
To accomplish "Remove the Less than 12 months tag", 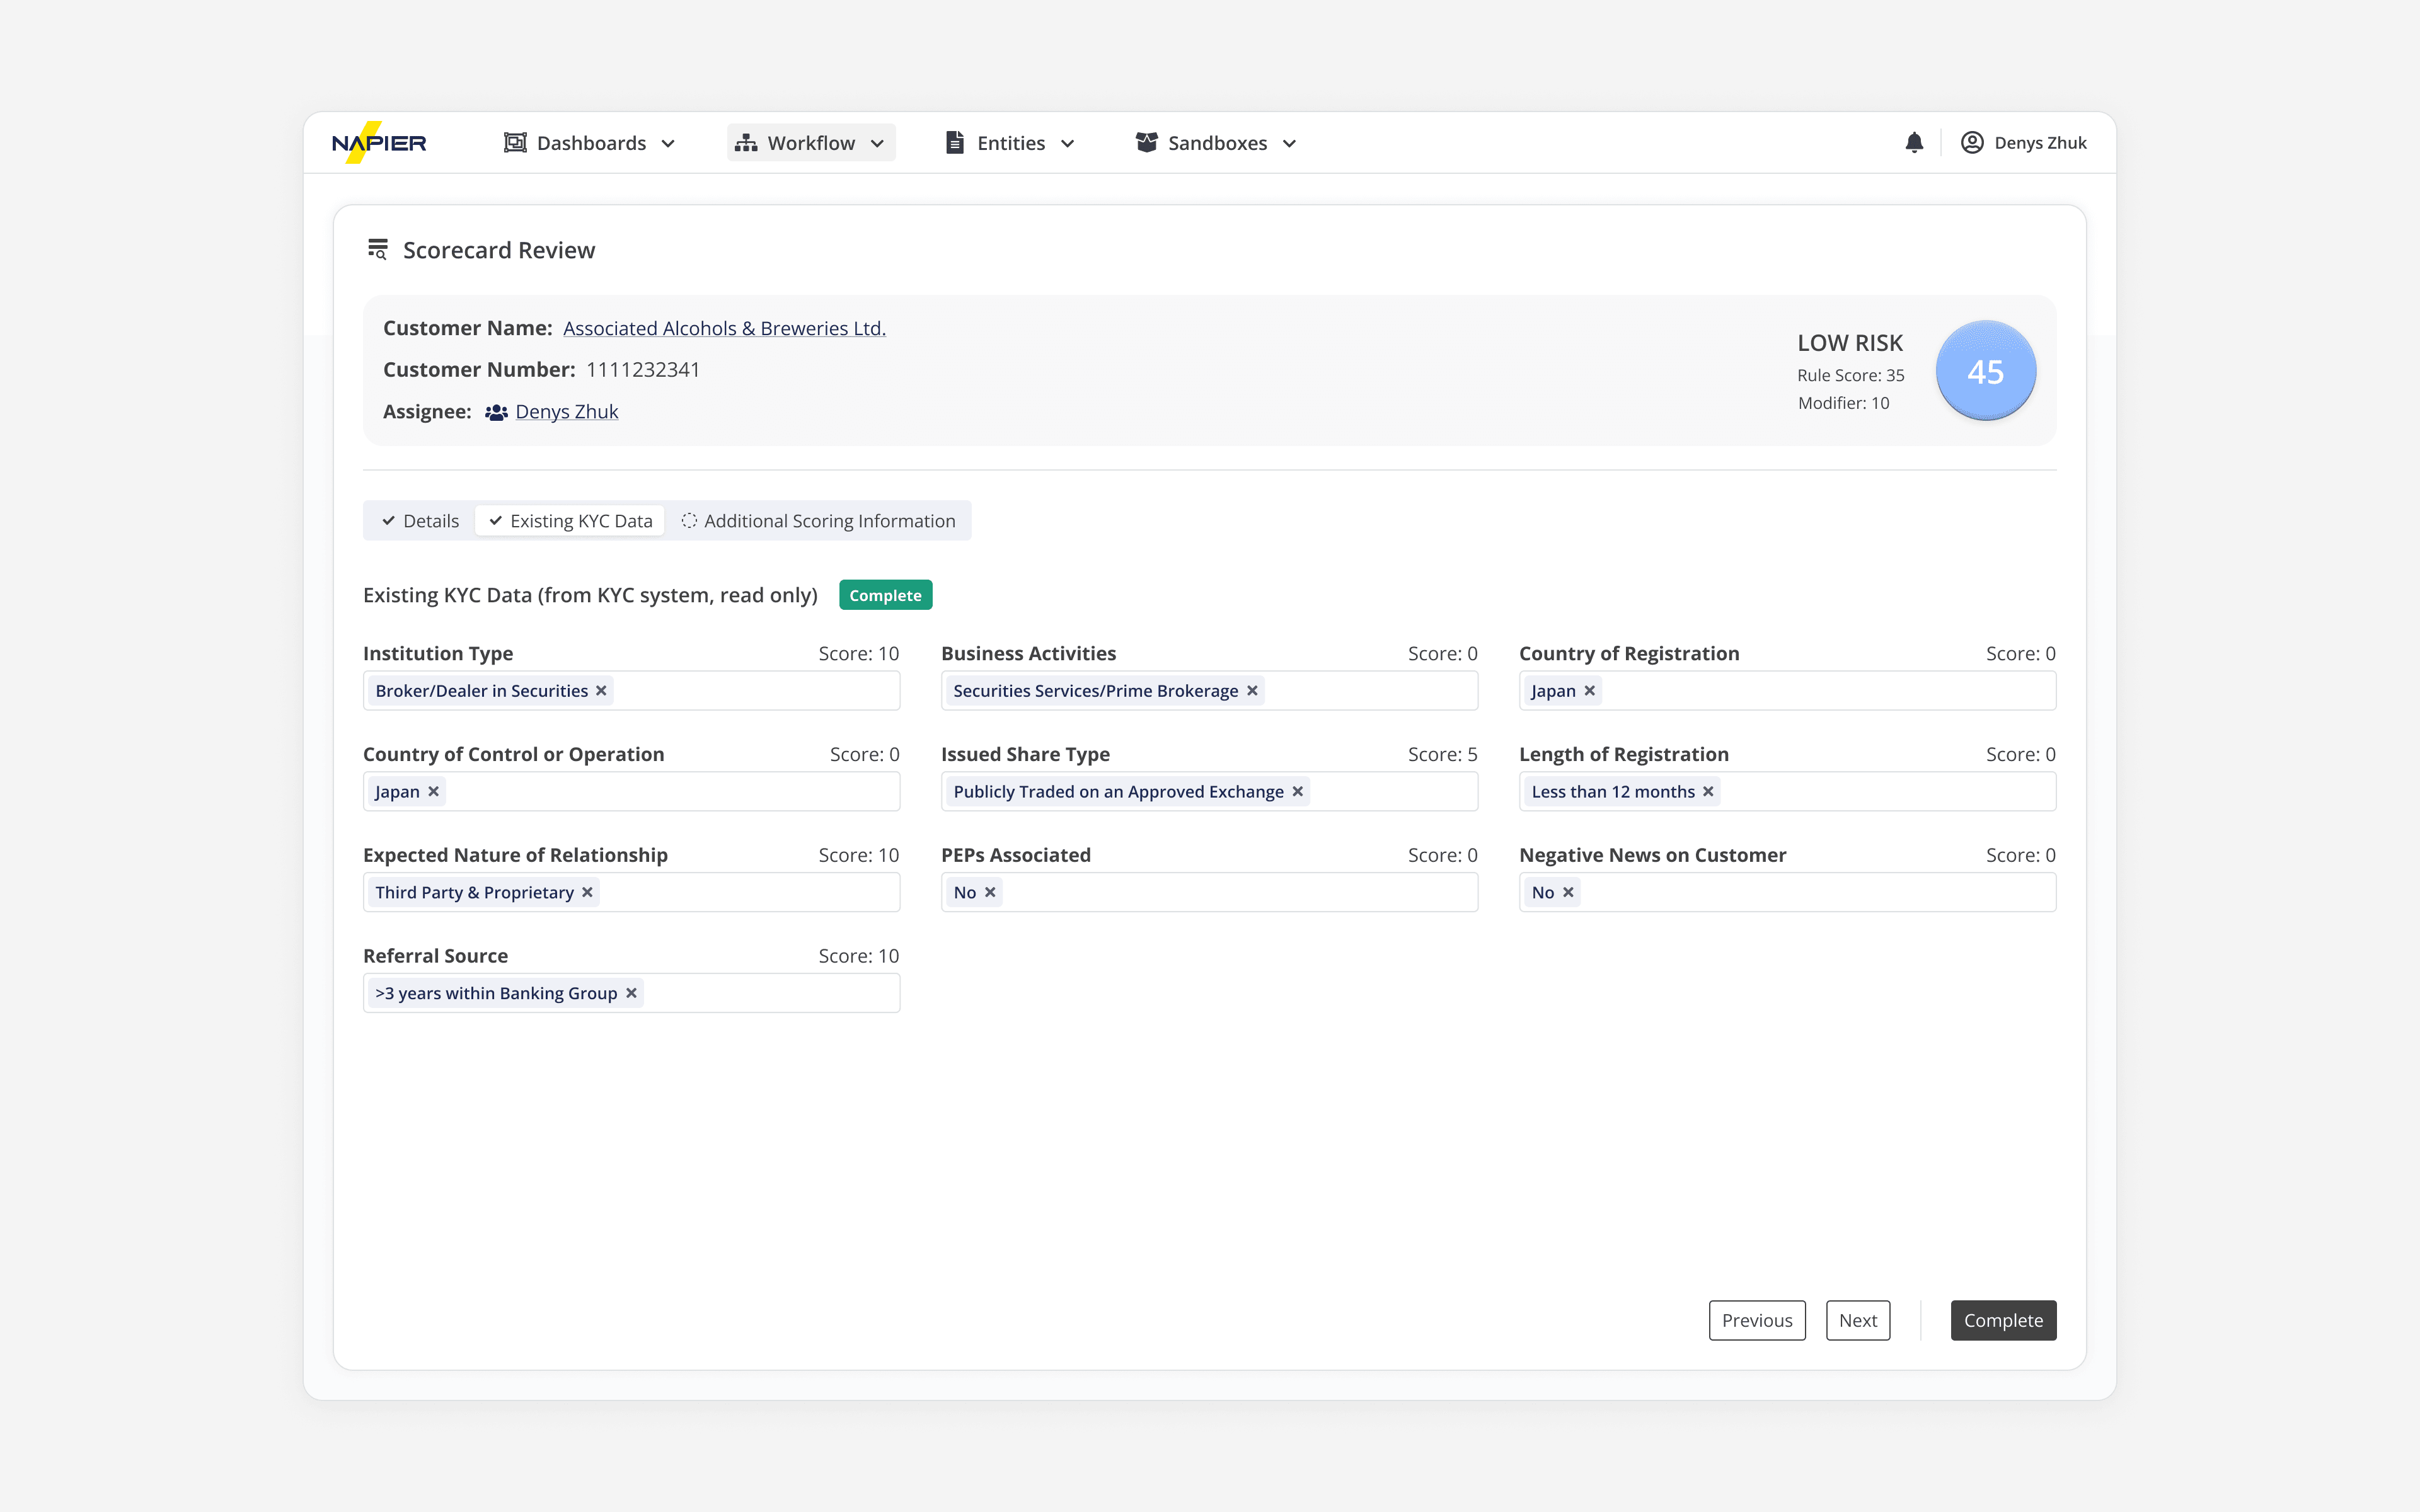I will point(1708,792).
